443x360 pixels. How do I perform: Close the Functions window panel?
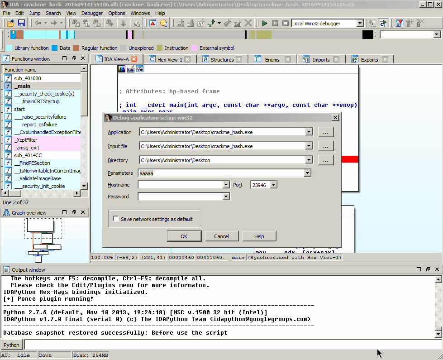coord(83,58)
